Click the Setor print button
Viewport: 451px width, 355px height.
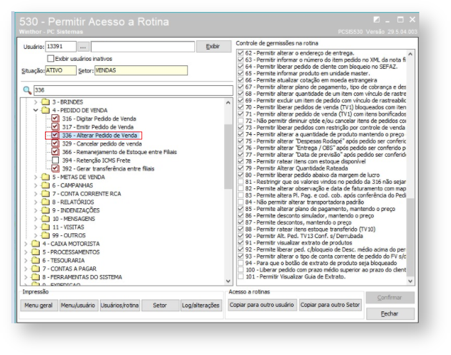click(x=160, y=305)
